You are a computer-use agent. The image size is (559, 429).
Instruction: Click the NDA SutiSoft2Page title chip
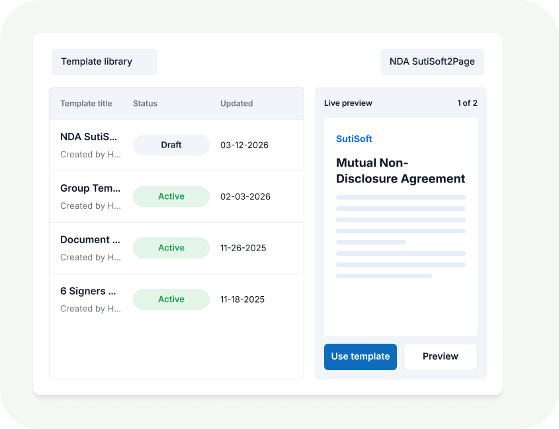pyautogui.click(x=431, y=61)
